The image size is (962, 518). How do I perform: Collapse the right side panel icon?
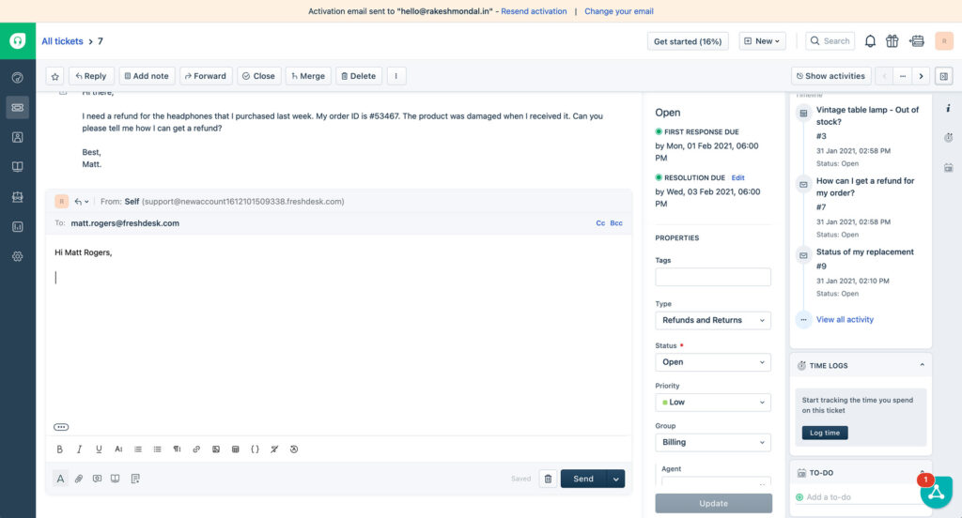click(x=944, y=76)
